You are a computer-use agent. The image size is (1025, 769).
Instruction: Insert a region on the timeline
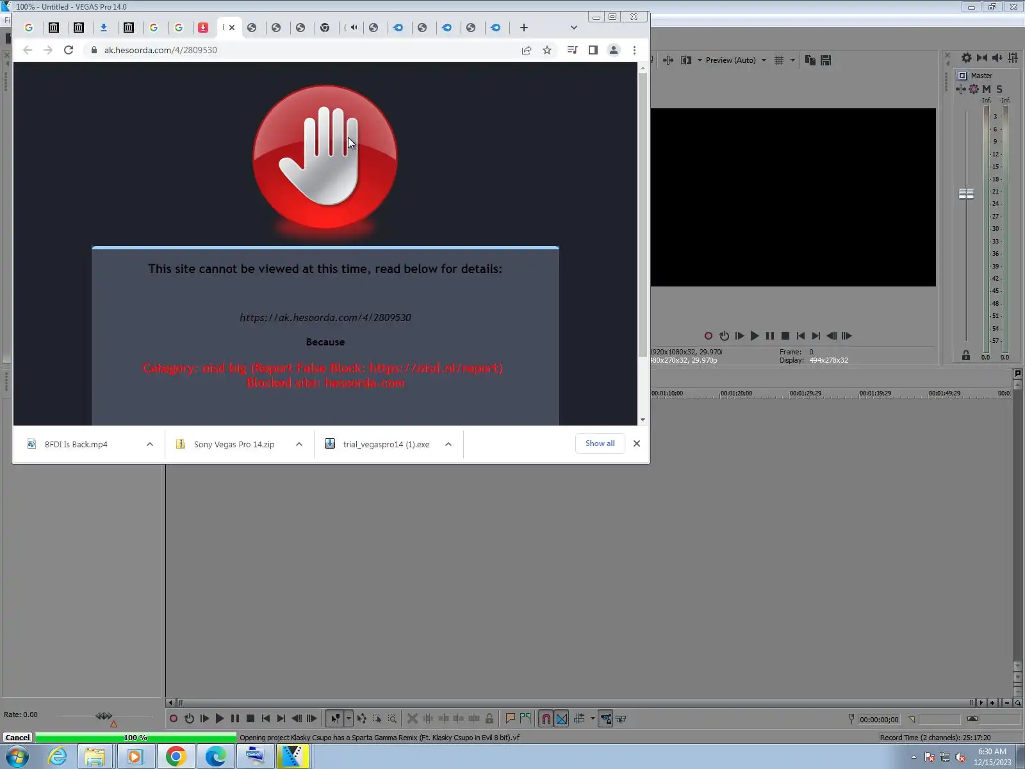point(526,719)
